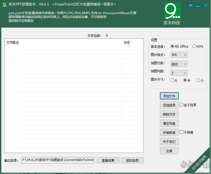Open the 拼图列数 dropdown showing 3
The image size is (211, 174).
pos(179,73)
